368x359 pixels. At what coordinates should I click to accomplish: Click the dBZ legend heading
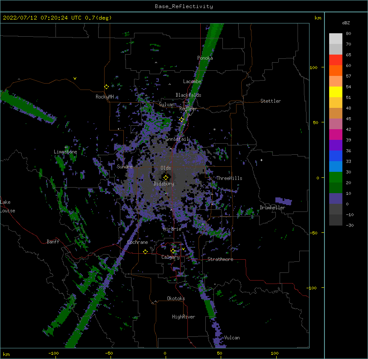tap(346, 23)
